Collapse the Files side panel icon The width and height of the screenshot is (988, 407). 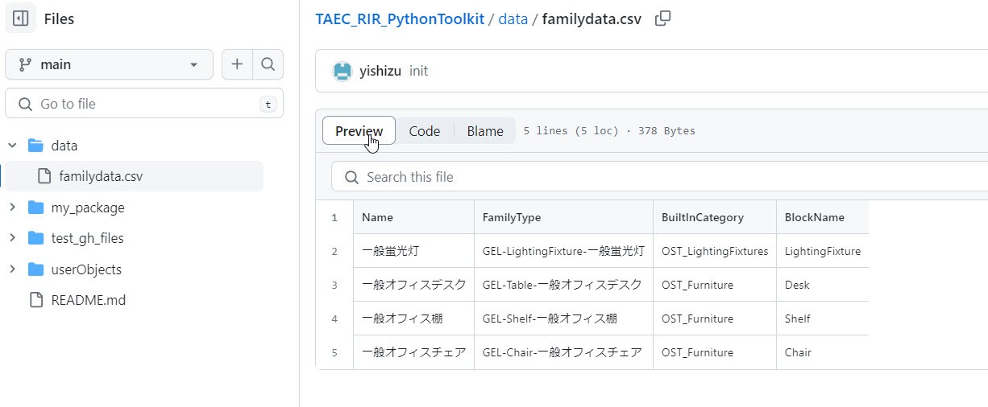click(21, 18)
